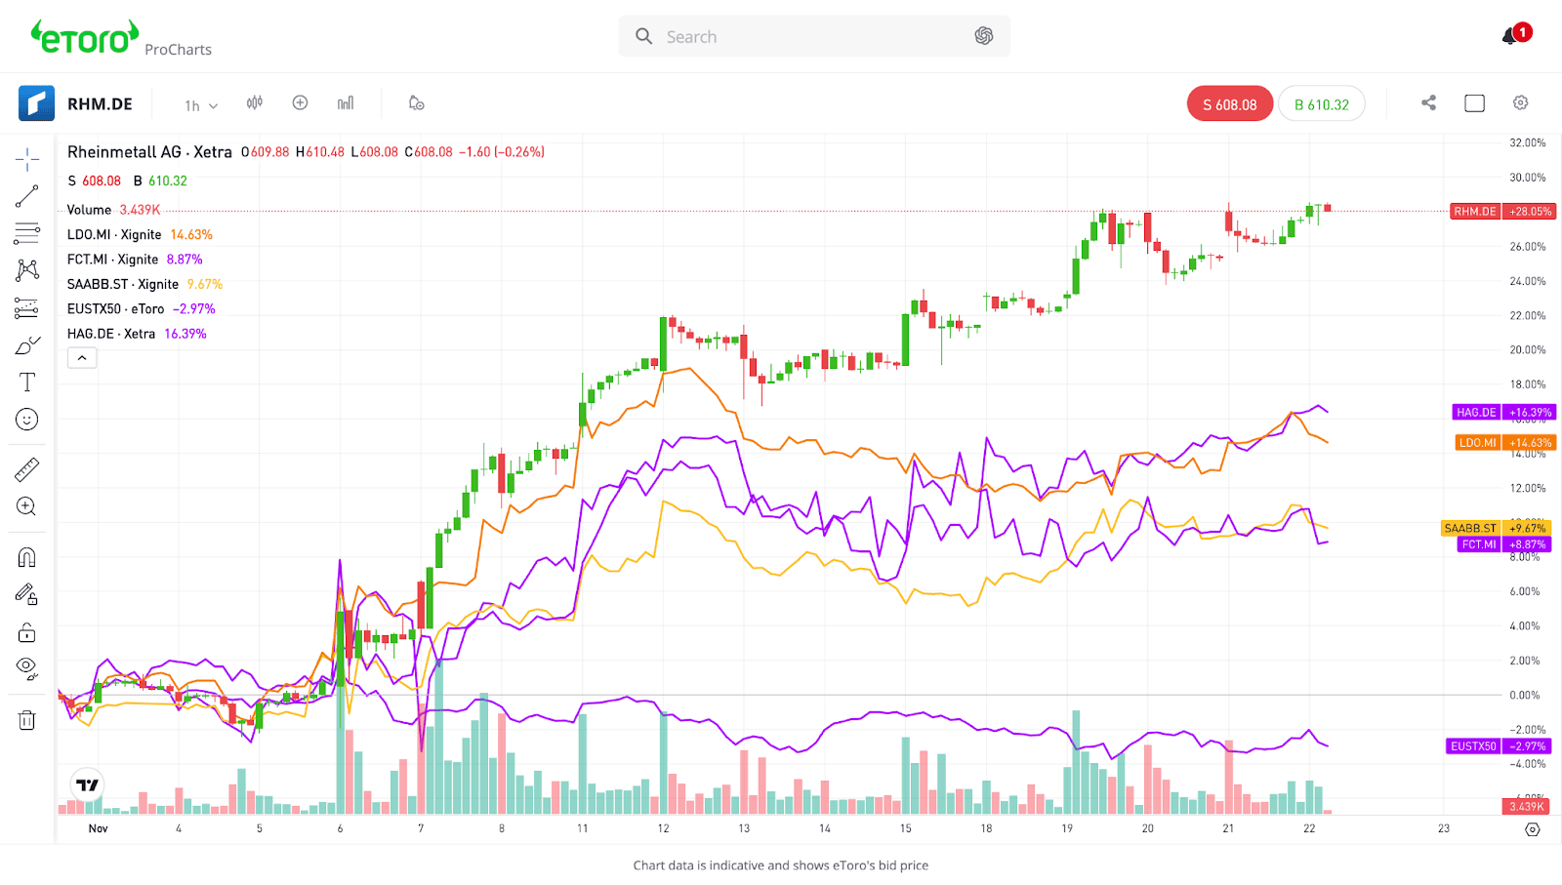Toggle hide all drawings eye icon
The image size is (1562, 885).
(27, 669)
